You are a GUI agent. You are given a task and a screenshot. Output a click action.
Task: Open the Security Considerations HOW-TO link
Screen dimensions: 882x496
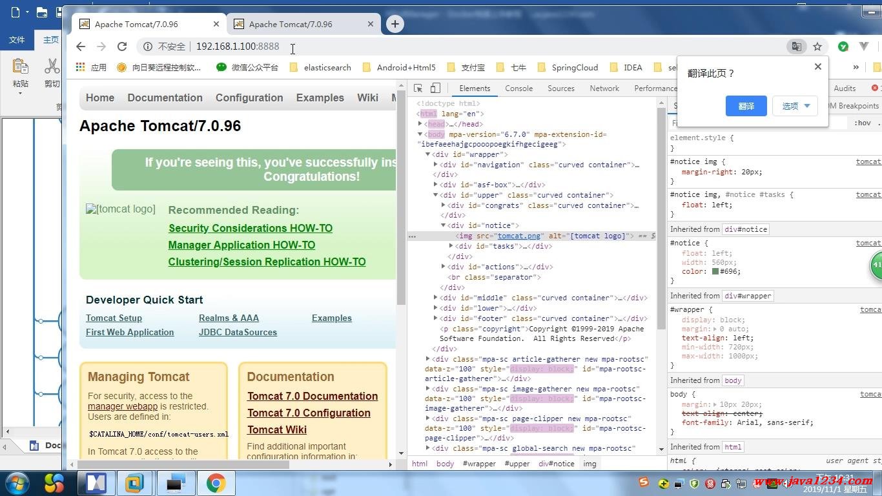(251, 228)
